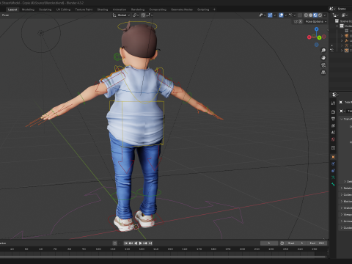Screen dimensions: 352x264
Task: Open the Physics properties tab
Action: point(333,164)
